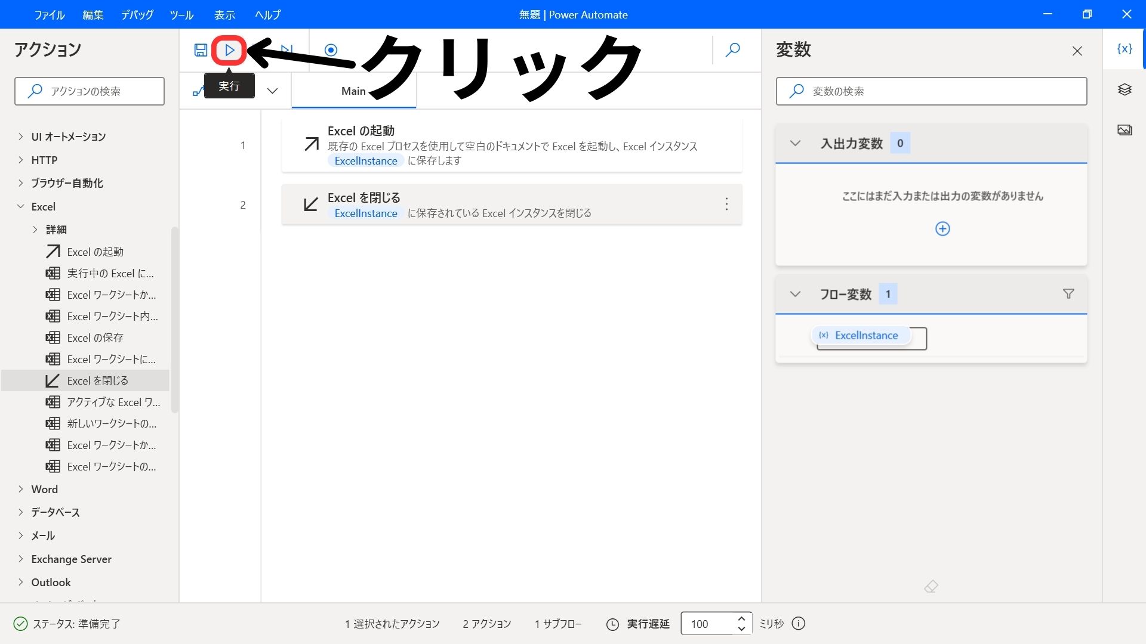Open the flow variables filter icon
Screen dimensions: 1146x644
click(x=1068, y=293)
